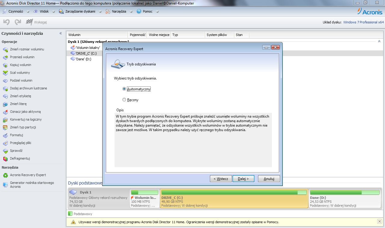Expand the dropdown arrow next to Zarządzanie dyskami

click(x=100, y=12)
